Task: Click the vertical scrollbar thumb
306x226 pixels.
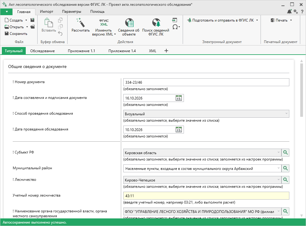Action: click(301, 90)
